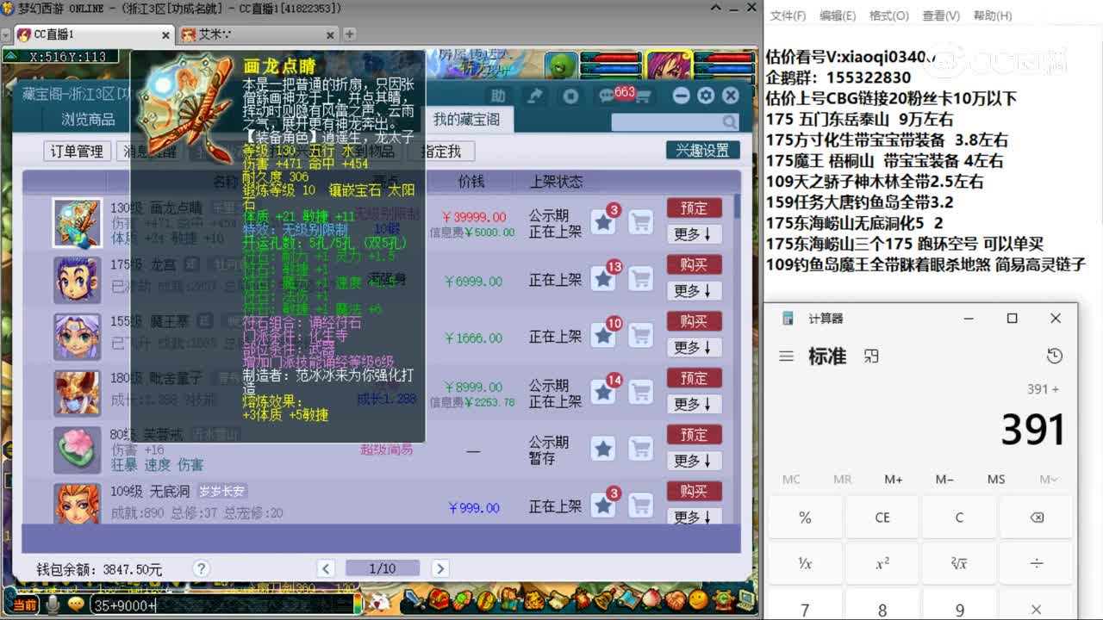Click the magnifier icon in the search bar
This screenshot has height=620, width=1103.
pyautogui.click(x=729, y=121)
